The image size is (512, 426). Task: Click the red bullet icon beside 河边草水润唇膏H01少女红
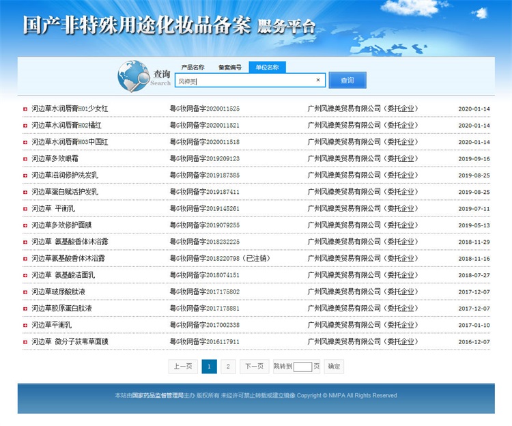click(x=26, y=109)
